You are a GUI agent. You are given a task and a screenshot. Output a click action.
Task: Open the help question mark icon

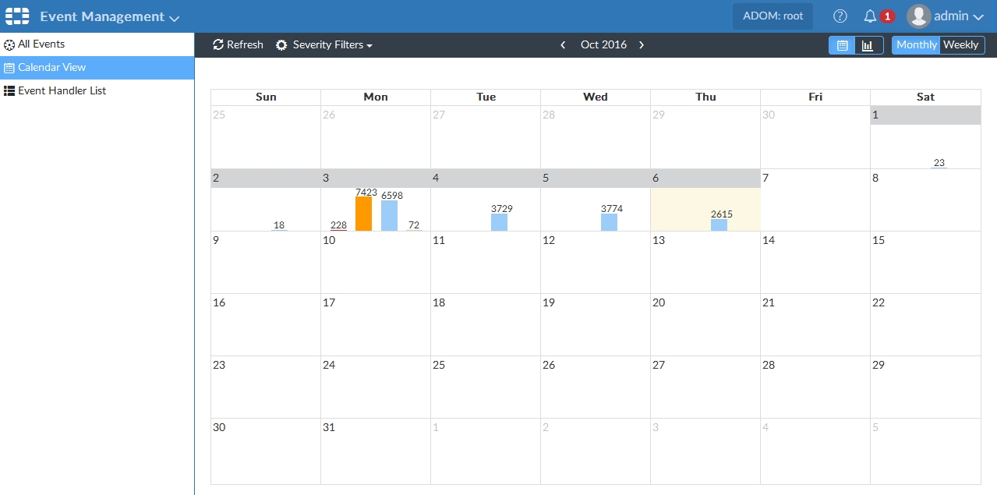pos(840,16)
